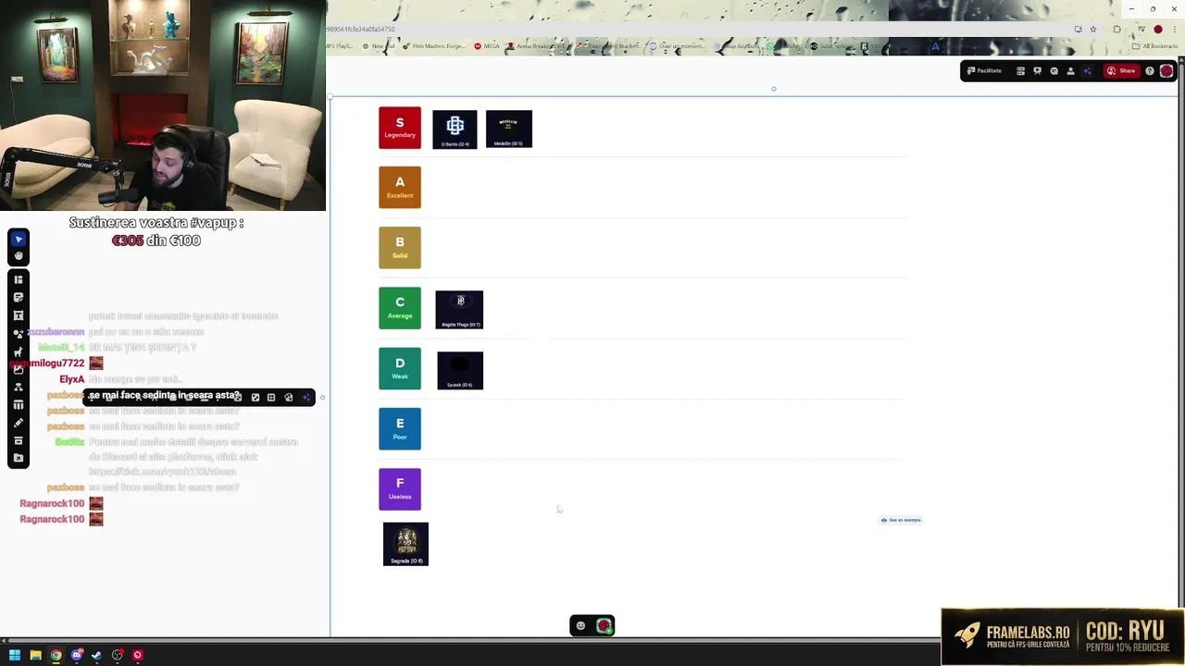1185x666 pixels.
Task: Click the sparkle AI icon in top toolbar
Action: [x=1087, y=71]
